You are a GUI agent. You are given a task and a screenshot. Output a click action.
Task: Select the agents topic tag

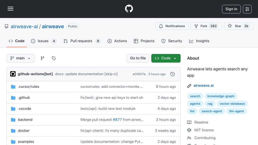195,104
